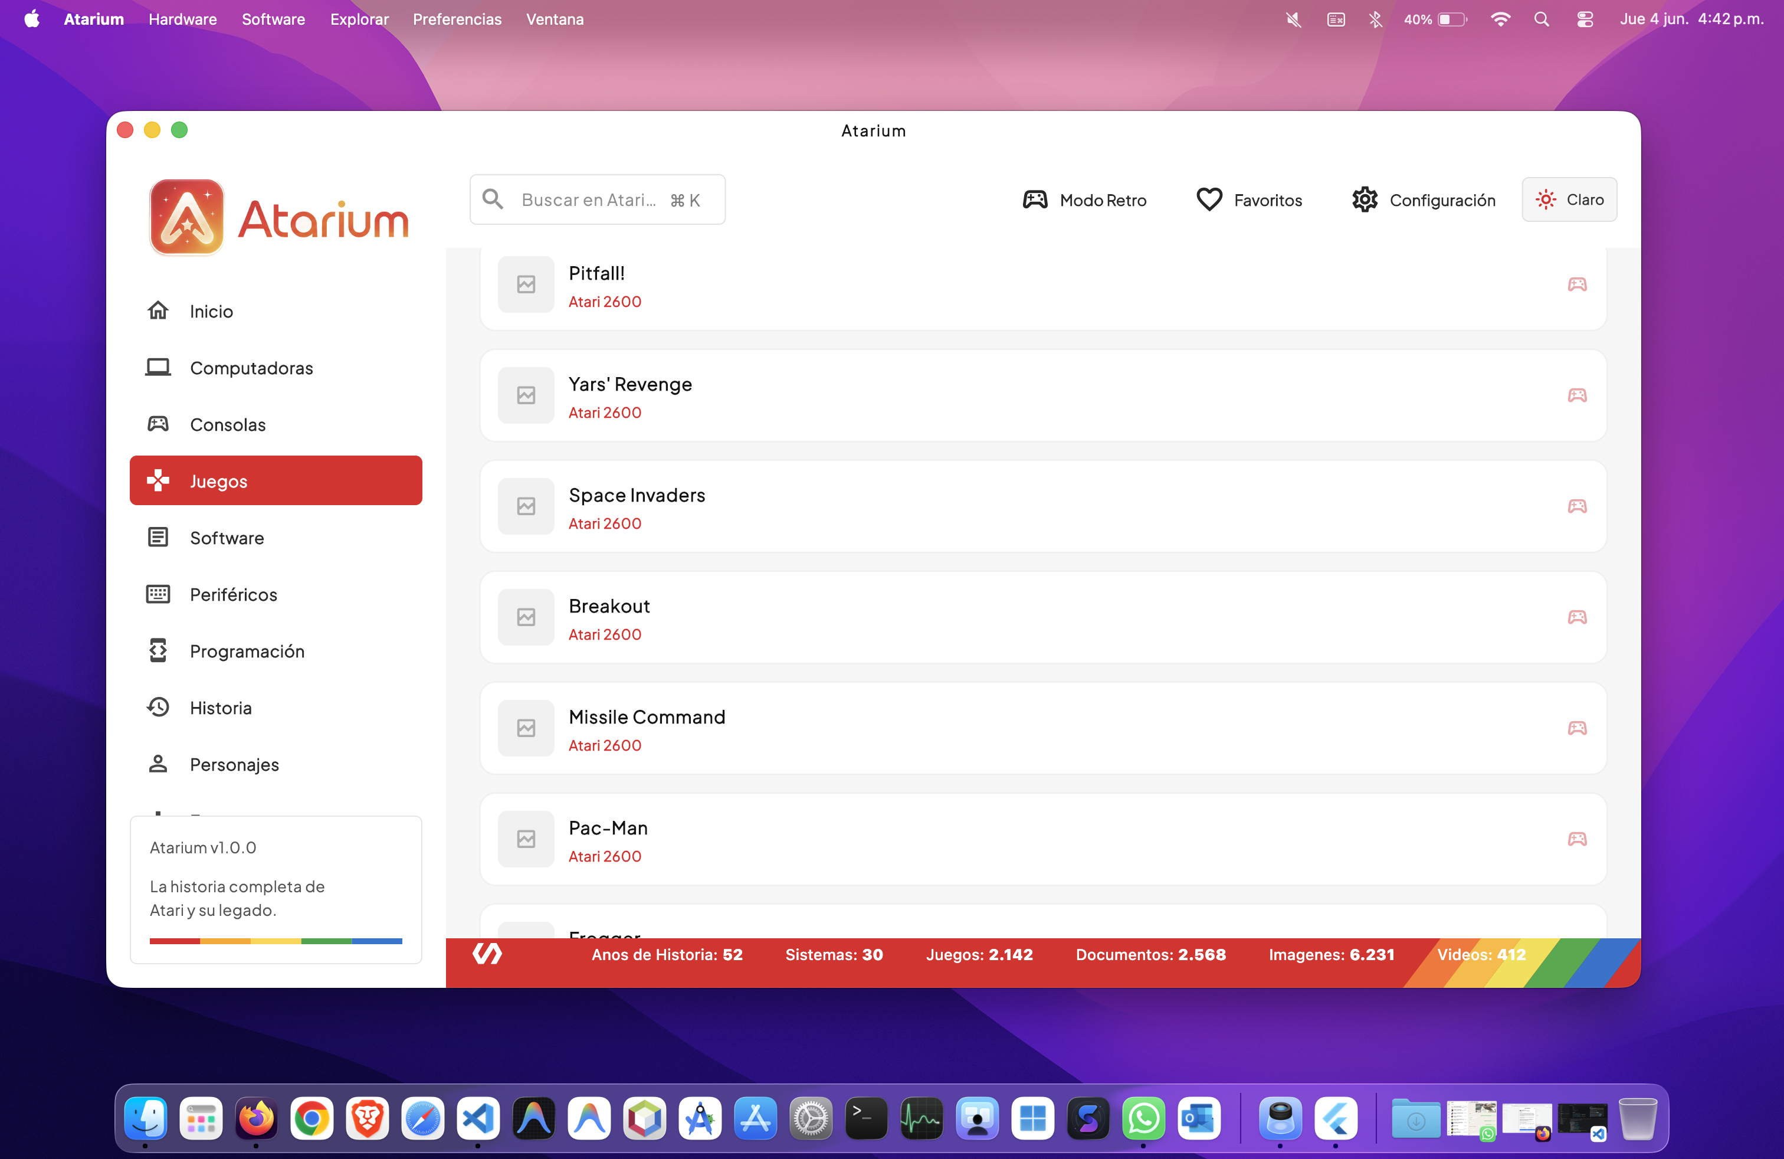Open Favoritos
This screenshot has height=1159, width=1784.
click(x=1249, y=199)
